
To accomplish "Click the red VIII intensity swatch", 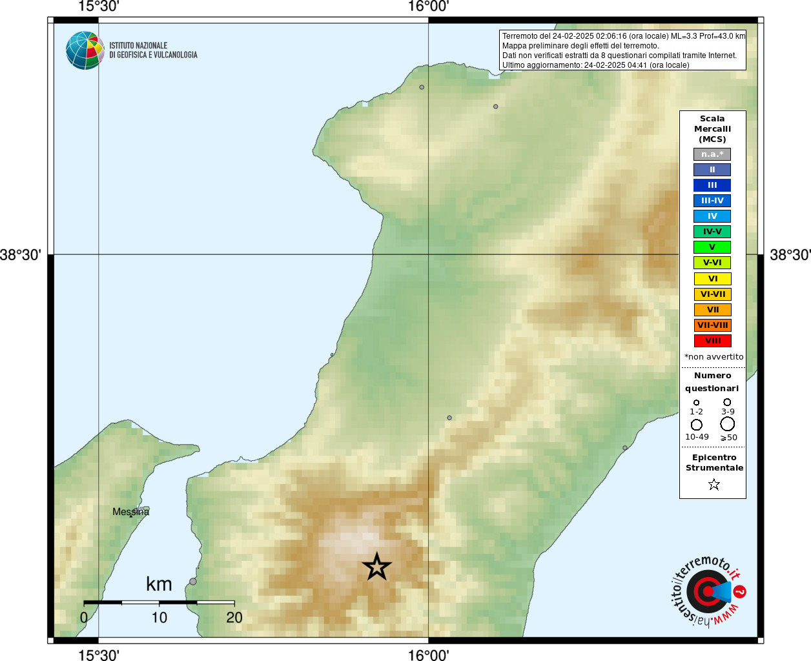I will click(x=712, y=341).
